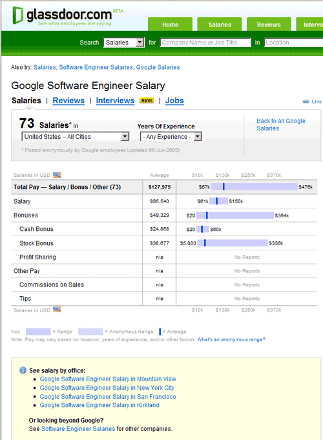
Task: Click the Google Software Engineer Salary heading
Action: point(89,86)
